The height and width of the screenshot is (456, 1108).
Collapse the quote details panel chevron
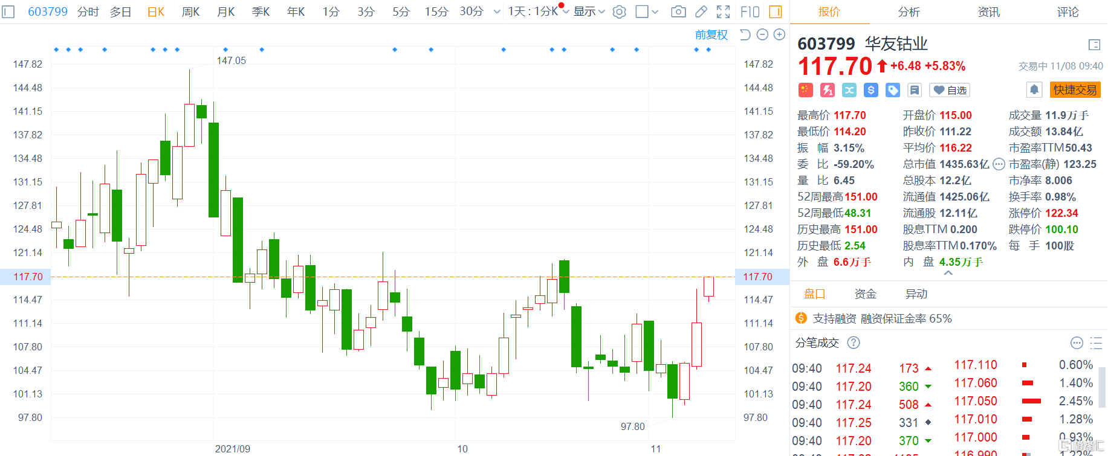[948, 273]
